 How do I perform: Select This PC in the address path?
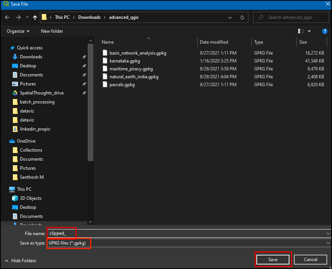[62, 17]
